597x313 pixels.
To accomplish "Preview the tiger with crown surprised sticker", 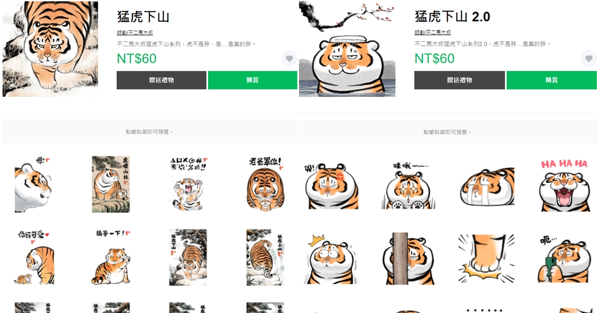I will click(x=331, y=257).
